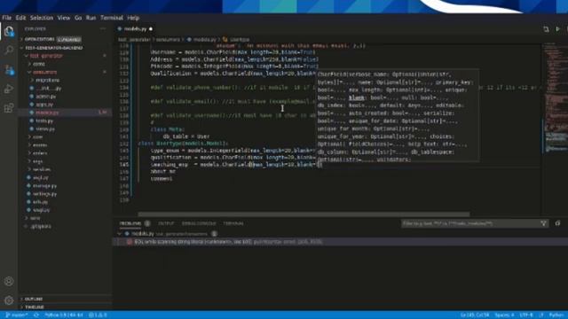Run the Python file with the play icon

557,29
